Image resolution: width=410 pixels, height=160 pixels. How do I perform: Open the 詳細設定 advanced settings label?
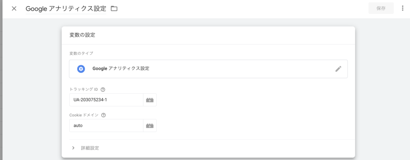point(90,148)
